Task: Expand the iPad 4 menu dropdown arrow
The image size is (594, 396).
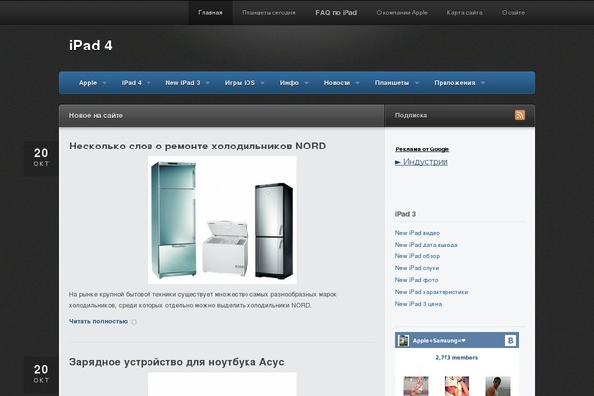Action: pyautogui.click(x=148, y=83)
